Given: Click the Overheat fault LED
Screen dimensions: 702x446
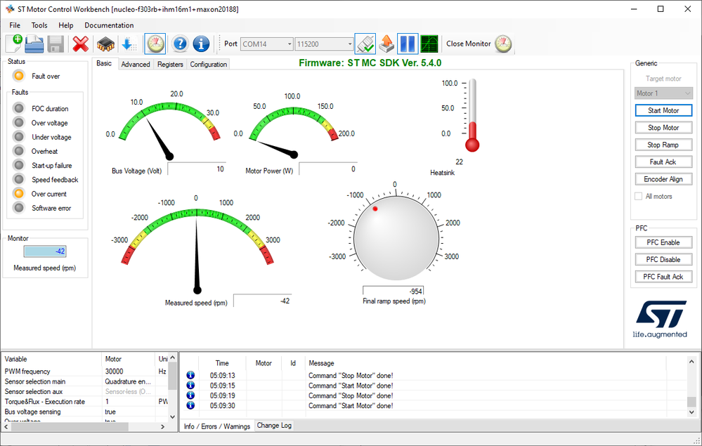Looking at the screenshot, I should [19, 151].
